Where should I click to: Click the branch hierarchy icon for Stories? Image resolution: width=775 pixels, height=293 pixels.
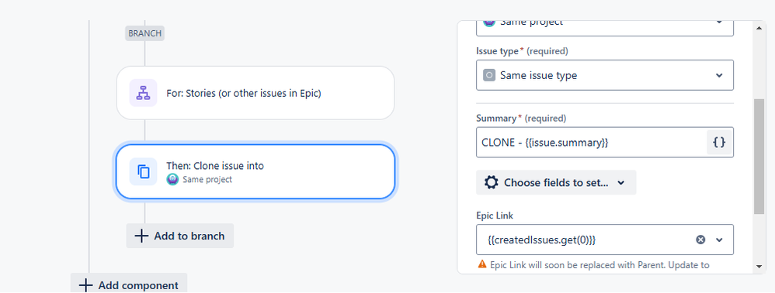(x=144, y=93)
